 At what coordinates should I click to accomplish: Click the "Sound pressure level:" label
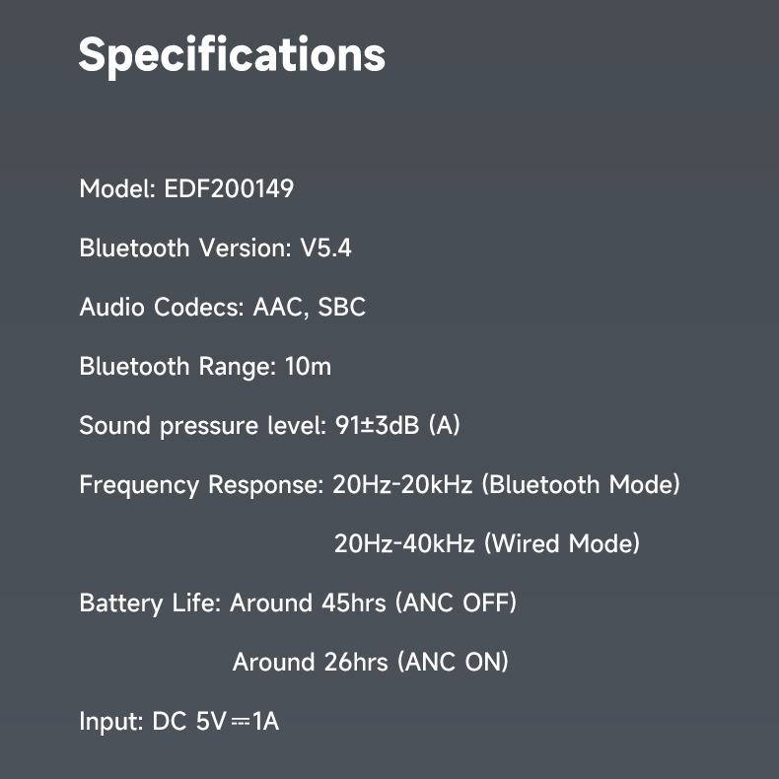coord(202,425)
